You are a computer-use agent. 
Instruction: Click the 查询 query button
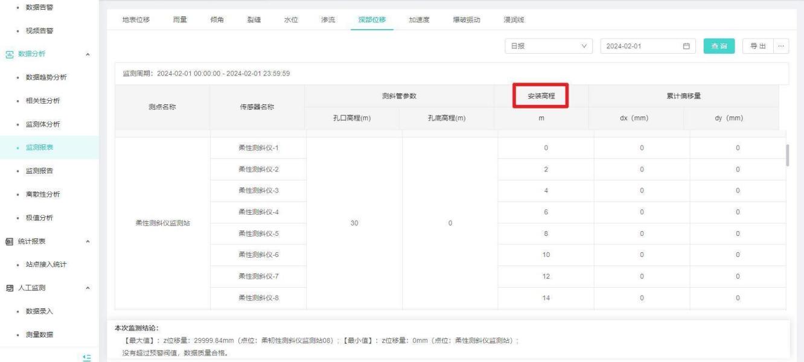point(719,46)
